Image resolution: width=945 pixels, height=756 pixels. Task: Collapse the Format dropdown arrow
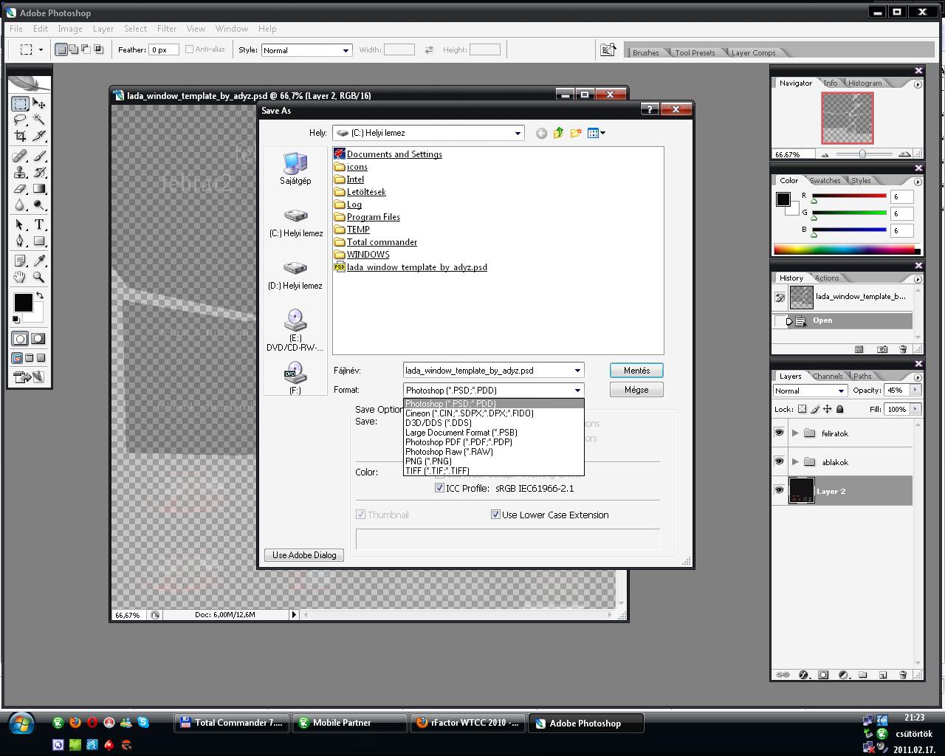pyautogui.click(x=577, y=390)
